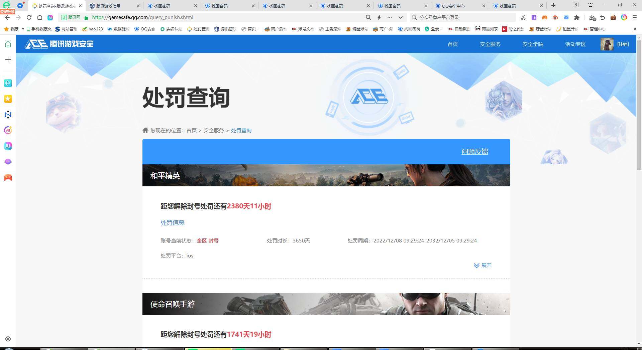Switch to the 腾讯游戏信用 tab
Image resolution: width=642 pixels, height=350 pixels.
point(114,6)
